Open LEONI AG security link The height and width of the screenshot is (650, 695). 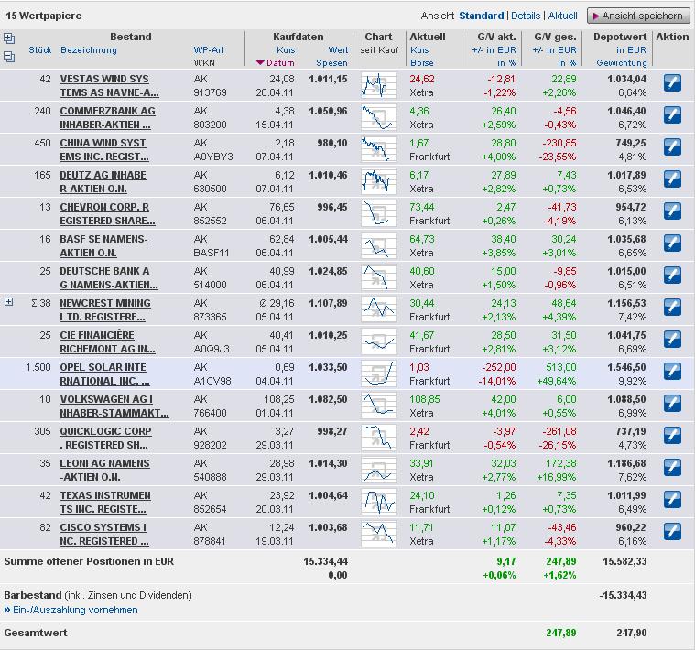click(105, 470)
